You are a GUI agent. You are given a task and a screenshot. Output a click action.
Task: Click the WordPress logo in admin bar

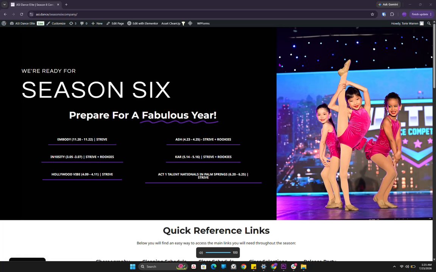(x=4, y=23)
